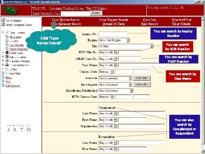Open View Staff List
This screenshot has height=154, width=205.
tap(181, 20)
